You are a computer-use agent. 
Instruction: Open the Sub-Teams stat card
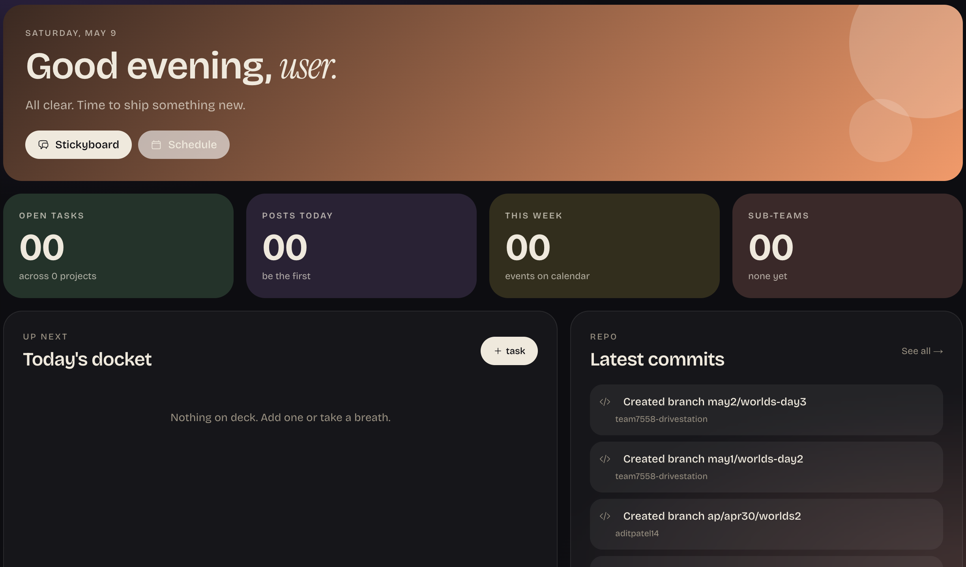(848, 246)
